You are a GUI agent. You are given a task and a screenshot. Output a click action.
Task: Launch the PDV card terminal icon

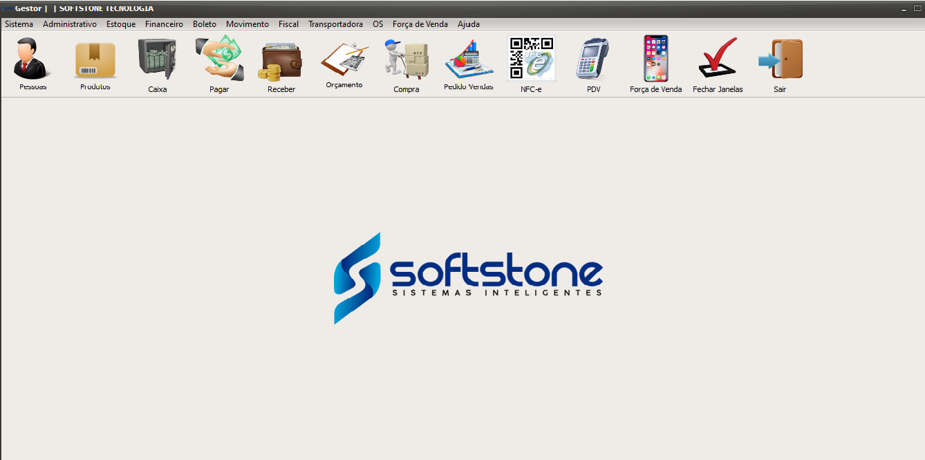click(593, 60)
